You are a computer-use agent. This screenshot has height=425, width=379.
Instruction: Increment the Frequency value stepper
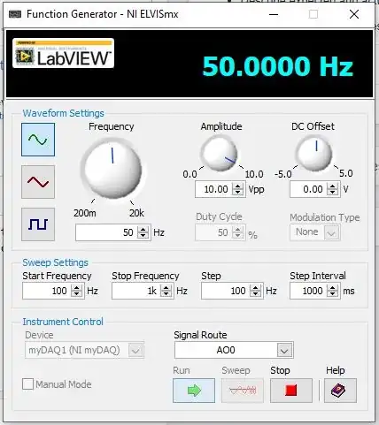click(143, 229)
